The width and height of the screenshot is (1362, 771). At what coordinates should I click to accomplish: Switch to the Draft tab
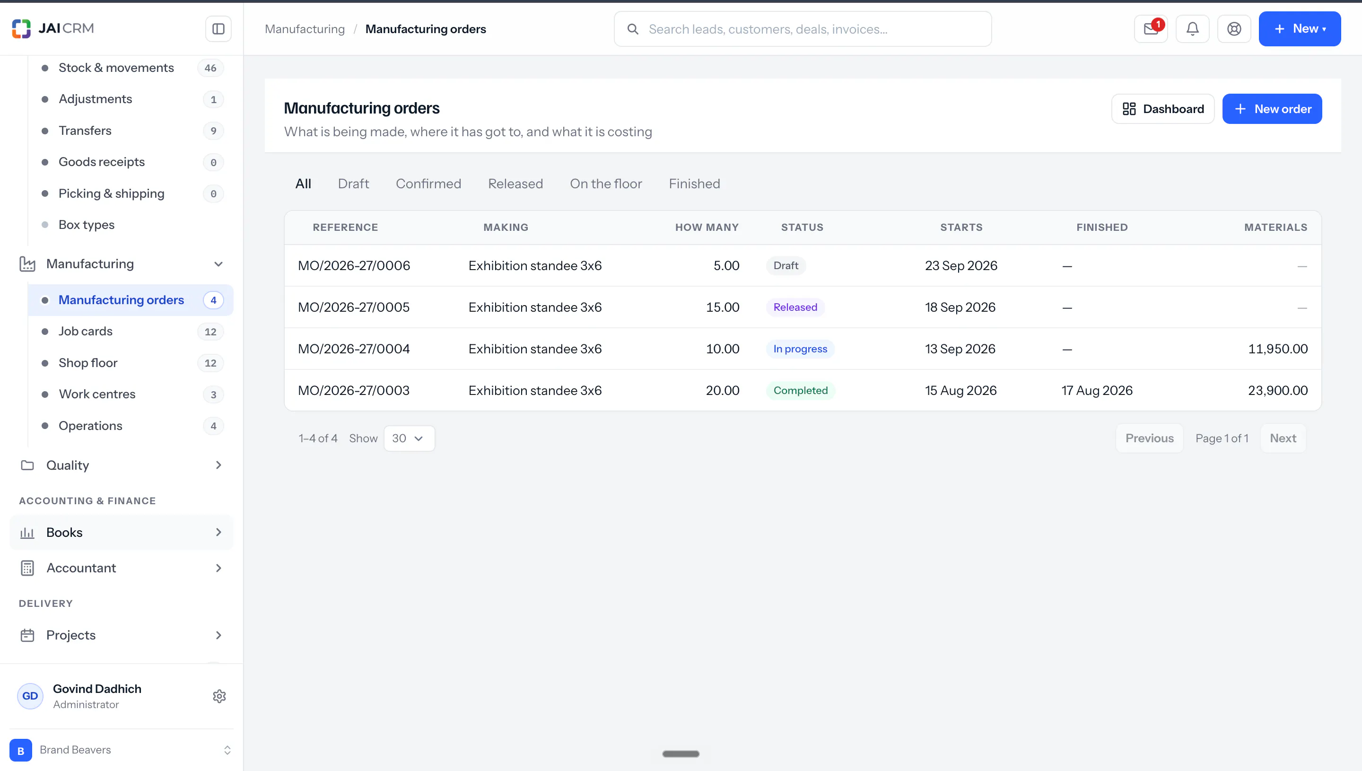(353, 184)
